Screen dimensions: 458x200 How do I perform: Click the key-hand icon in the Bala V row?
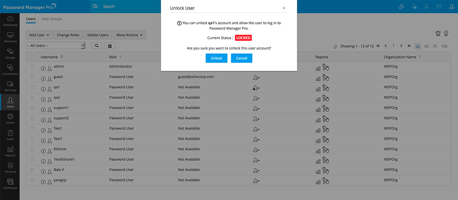326,170
